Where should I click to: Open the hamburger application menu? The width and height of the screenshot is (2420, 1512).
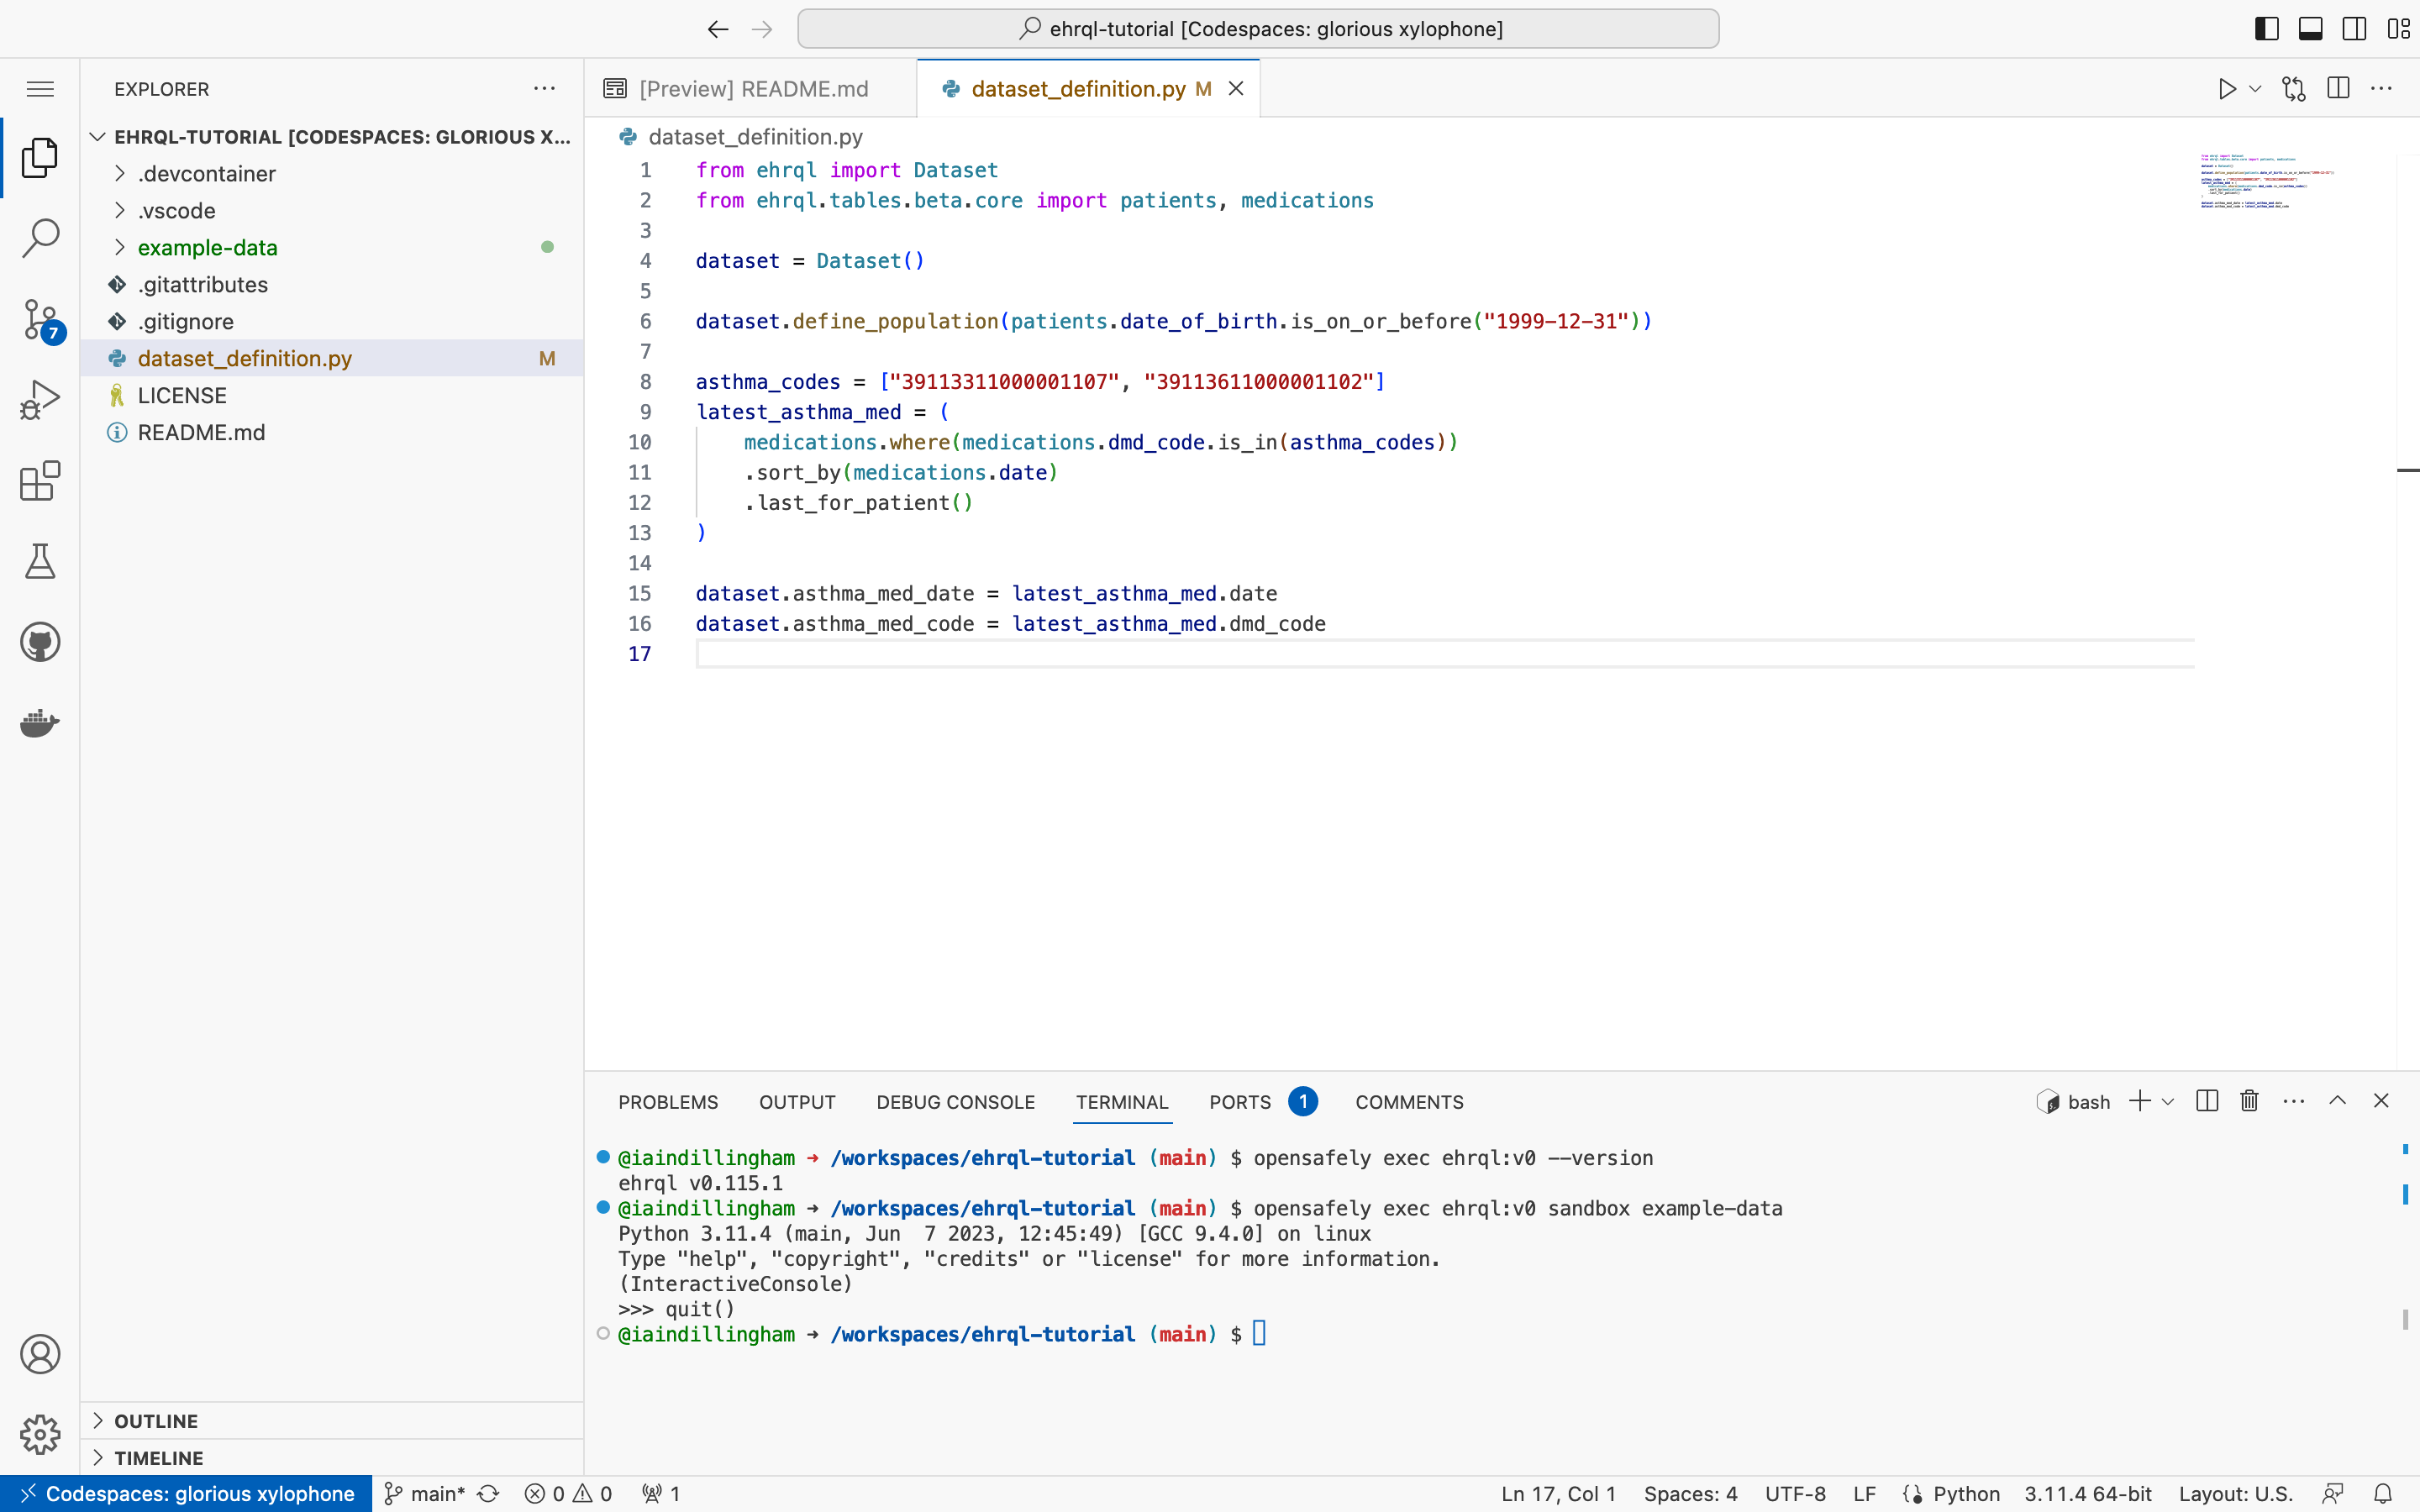40,89
